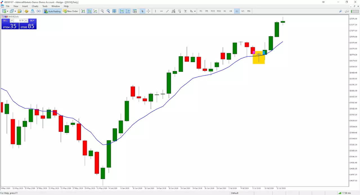Open the chat messages icon
Viewport: 360px width, 195px height.
coord(347,11)
